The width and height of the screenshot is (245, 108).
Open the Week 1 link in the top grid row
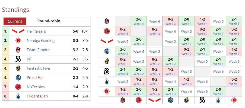186,24
